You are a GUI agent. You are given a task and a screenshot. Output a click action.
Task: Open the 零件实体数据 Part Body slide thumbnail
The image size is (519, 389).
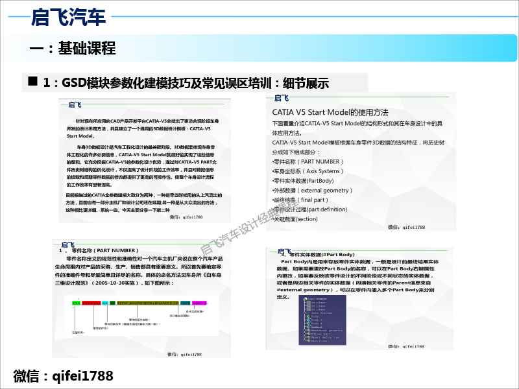pos(359,298)
